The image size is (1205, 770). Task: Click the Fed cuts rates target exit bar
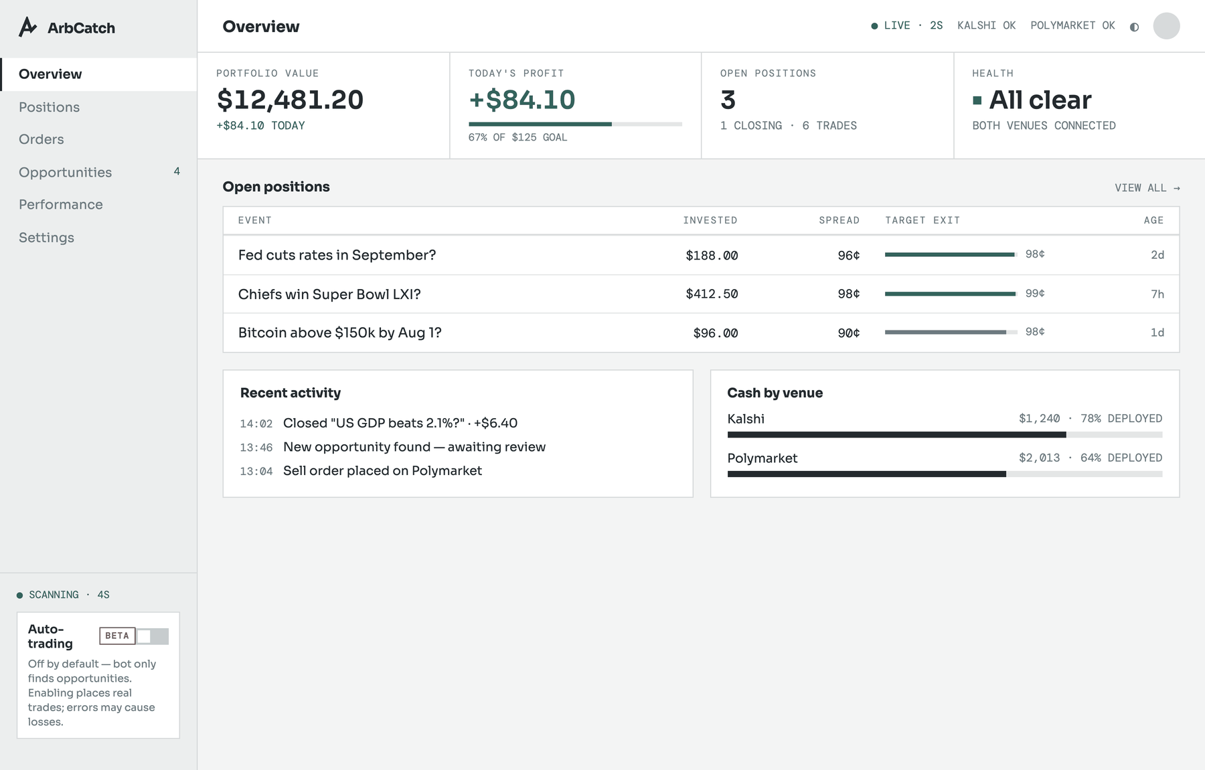click(x=951, y=254)
